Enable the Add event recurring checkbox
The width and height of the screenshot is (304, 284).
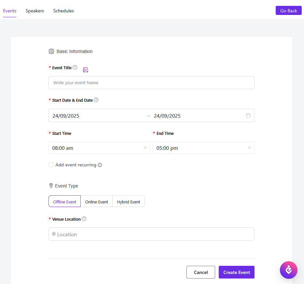pyautogui.click(x=51, y=165)
